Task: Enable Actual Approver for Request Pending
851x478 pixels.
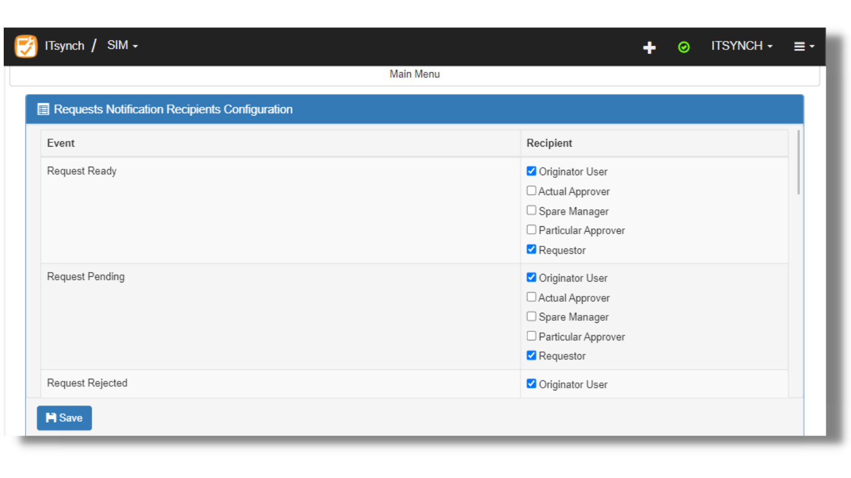Action: pyautogui.click(x=531, y=296)
